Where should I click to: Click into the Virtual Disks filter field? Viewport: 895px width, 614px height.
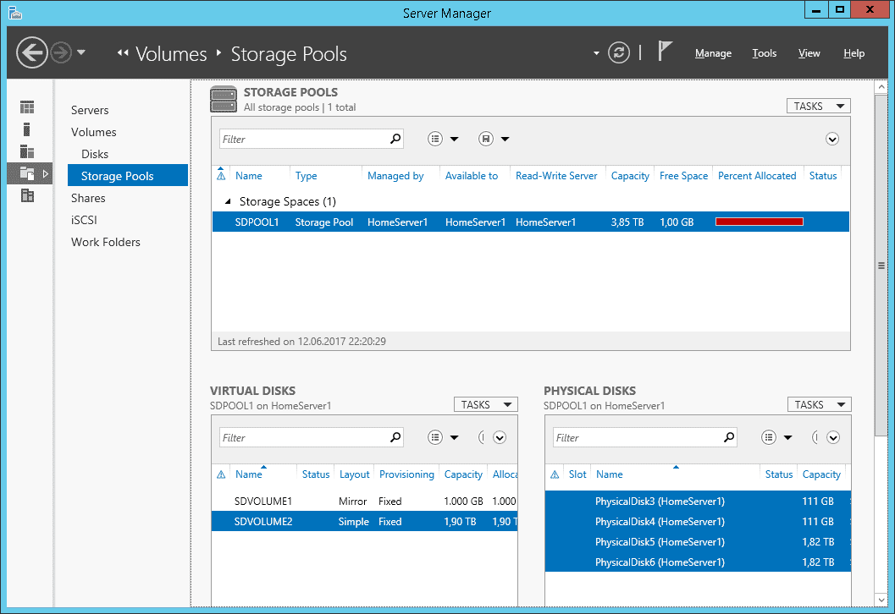click(x=302, y=437)
